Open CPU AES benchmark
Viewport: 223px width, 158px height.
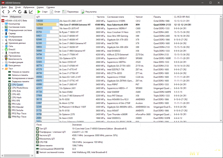(16, 94)
